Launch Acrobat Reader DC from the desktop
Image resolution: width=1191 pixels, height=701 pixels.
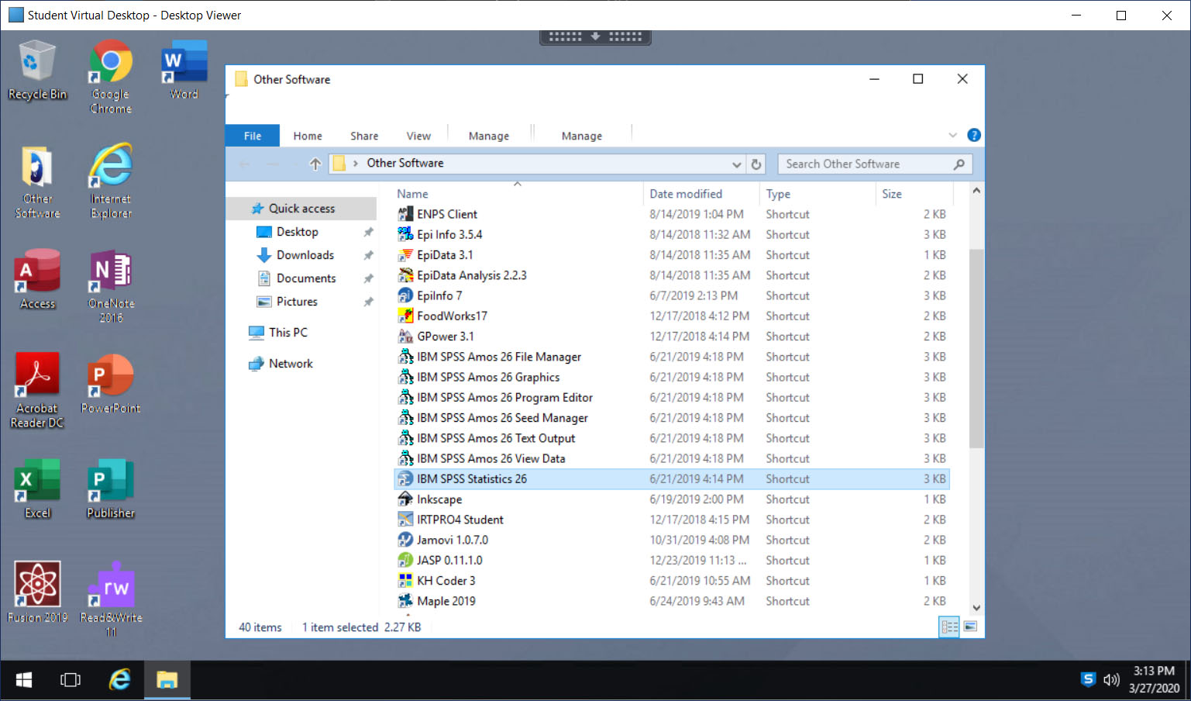[x=37, y=392]
